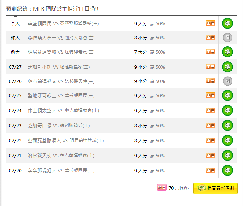
Task: Click the 07/26 date cell
Action: pyautogui.click(x=15, y=81)
